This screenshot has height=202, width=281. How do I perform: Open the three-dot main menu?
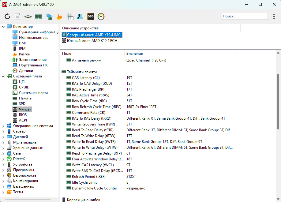click(x=274, y=17)
